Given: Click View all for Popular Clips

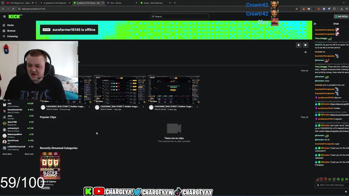Looking at the screenshot, I should point(304,117).
